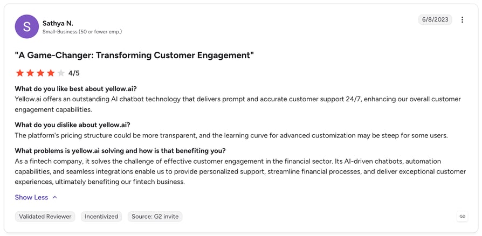
Task: Select the Incentivized badge
Action: pyautogui.click(x=101, y=217)
